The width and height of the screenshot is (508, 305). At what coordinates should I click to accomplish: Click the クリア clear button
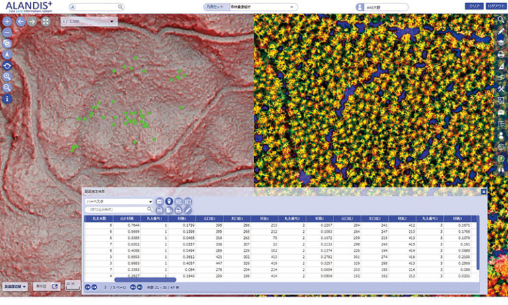pyautogui.click(x=474, y=6)
